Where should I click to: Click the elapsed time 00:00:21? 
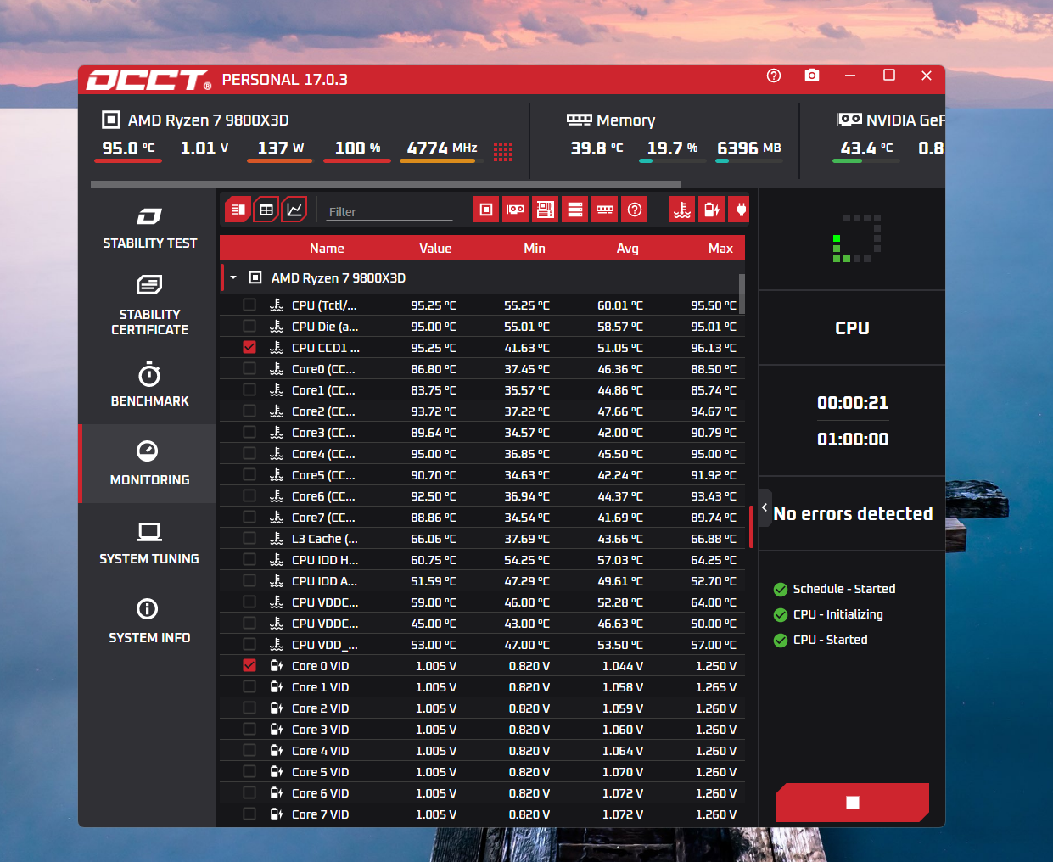pos(853,403)
